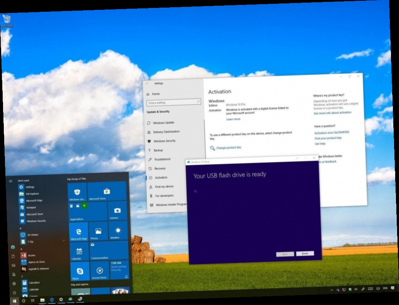Click the 'My Group of Tiles' heading
The image size is (399, 305).
pos(77,179)
